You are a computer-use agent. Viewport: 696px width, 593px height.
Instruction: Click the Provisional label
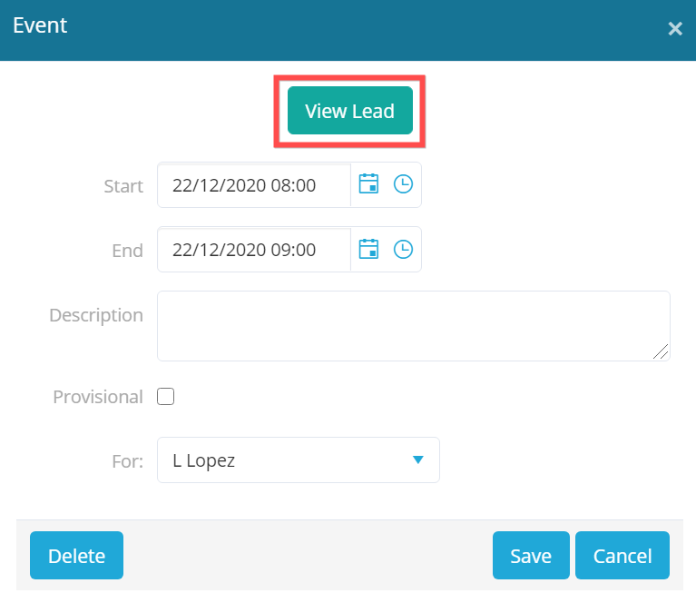point(98,397)
